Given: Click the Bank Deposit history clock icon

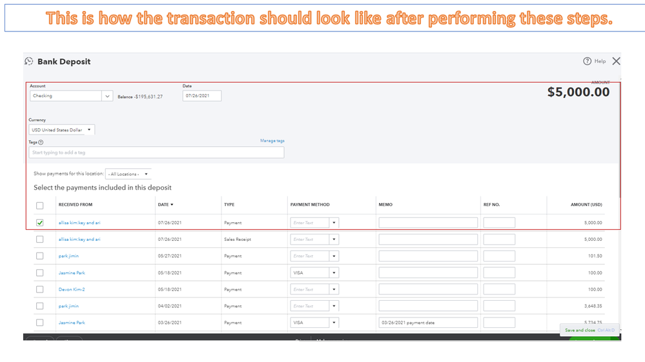Looking at the screenshot, I should point(29,62).
